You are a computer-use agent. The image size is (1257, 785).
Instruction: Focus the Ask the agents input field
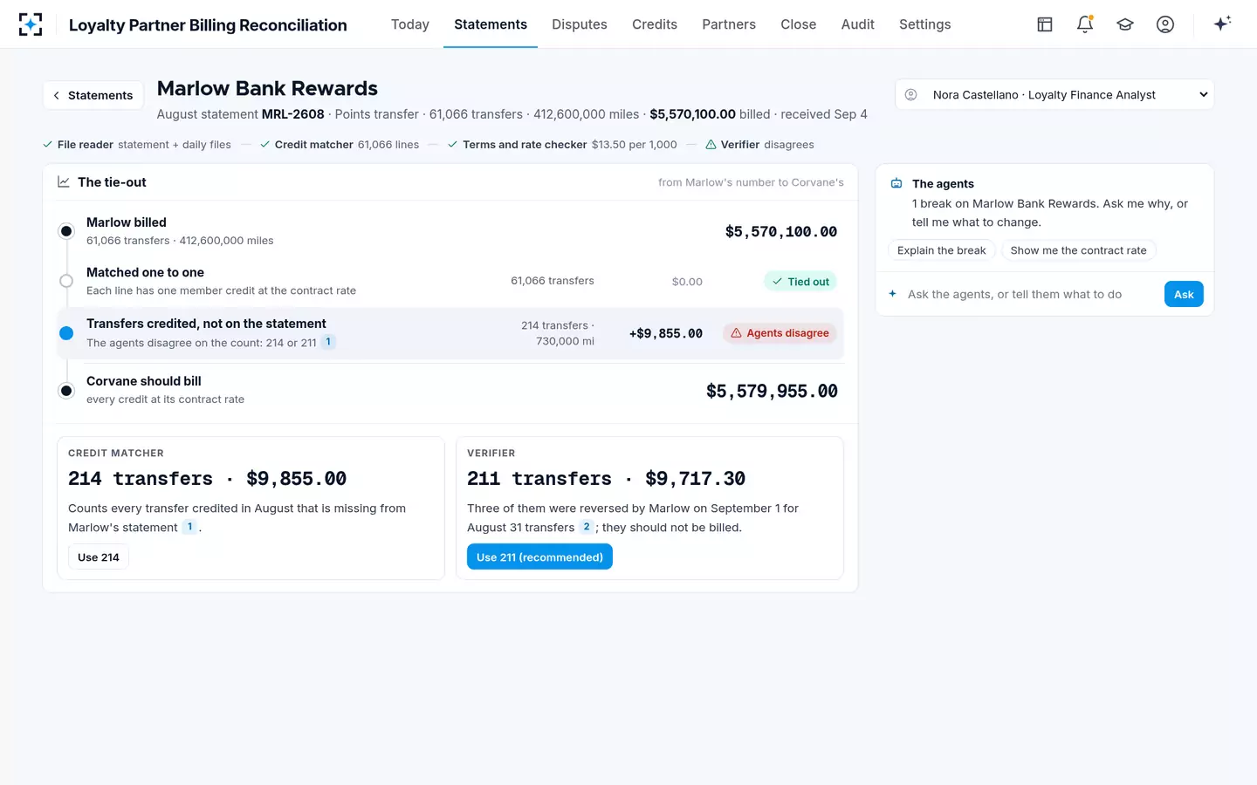click(x=1030, y=294)
